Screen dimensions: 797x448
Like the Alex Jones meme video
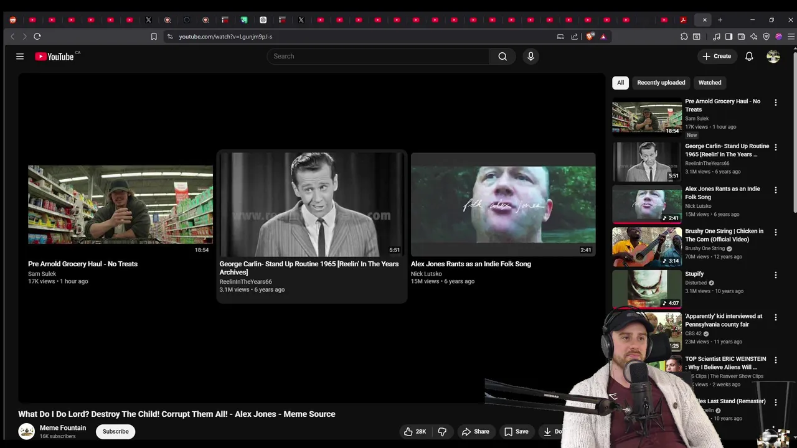pyautogui.click(x=415, y=432)
